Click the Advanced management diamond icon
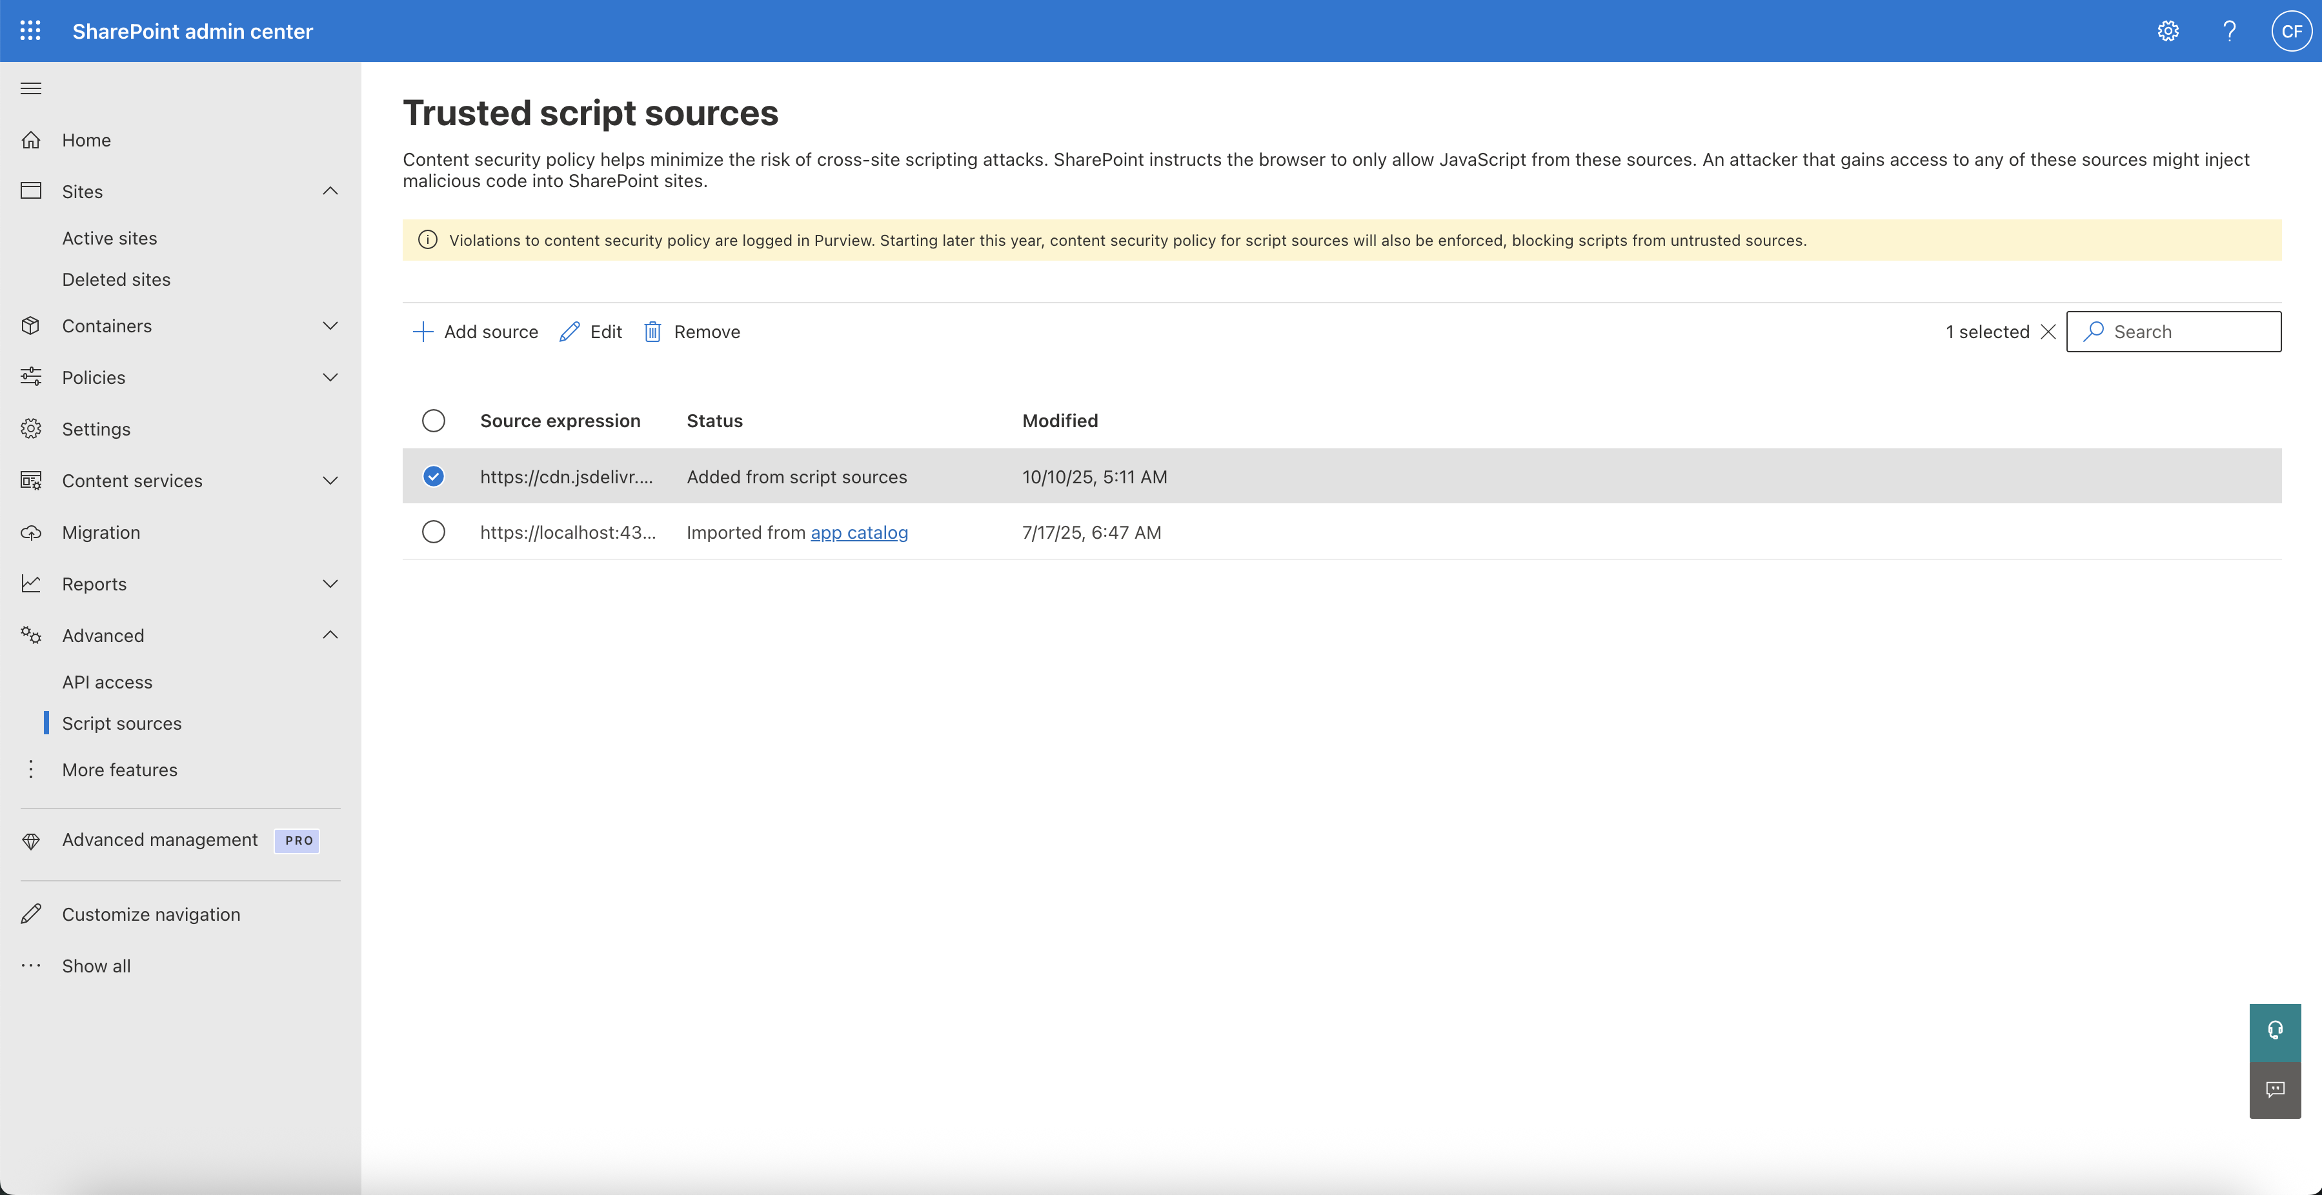Screen dimensions: 2322x1195 click(x=30, y=841)
